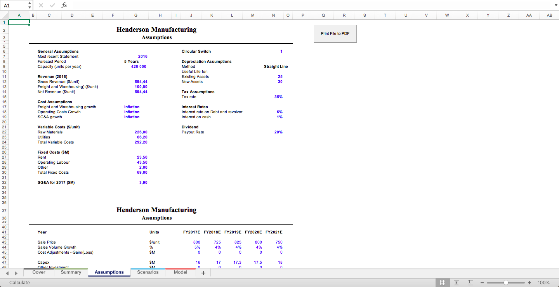Select the Capacity value 420 000
The height and width of the screenshot is (287, 559).
point(139,67)
